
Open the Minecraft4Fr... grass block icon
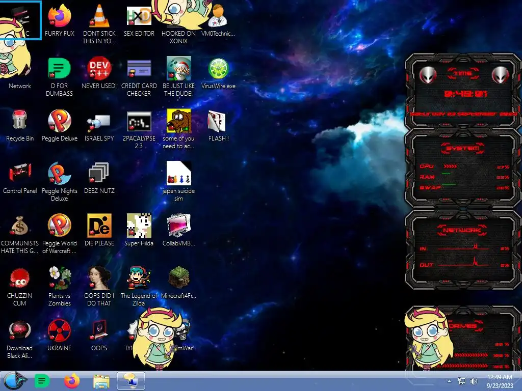coord(178,283)
